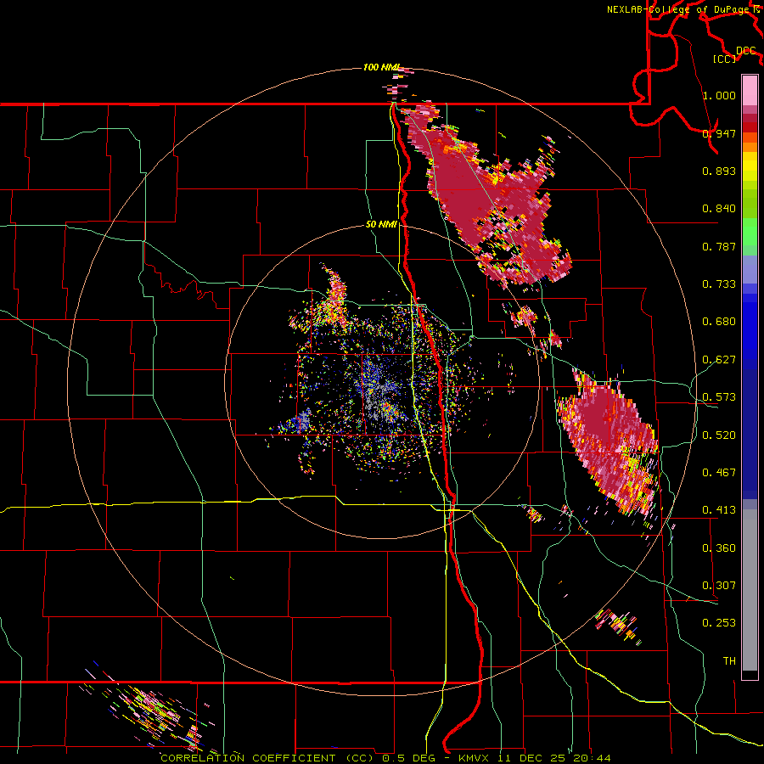
Task: Pick the crimson segment of the color bar
Action: (x=750, y=118)
